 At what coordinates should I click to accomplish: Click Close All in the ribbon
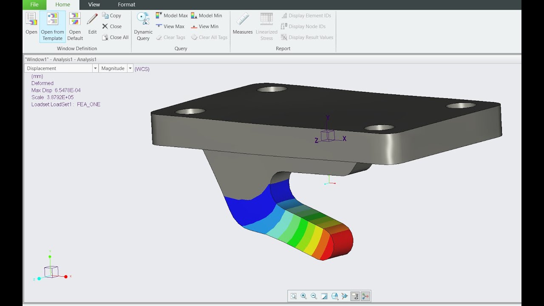tap(115, 37)
